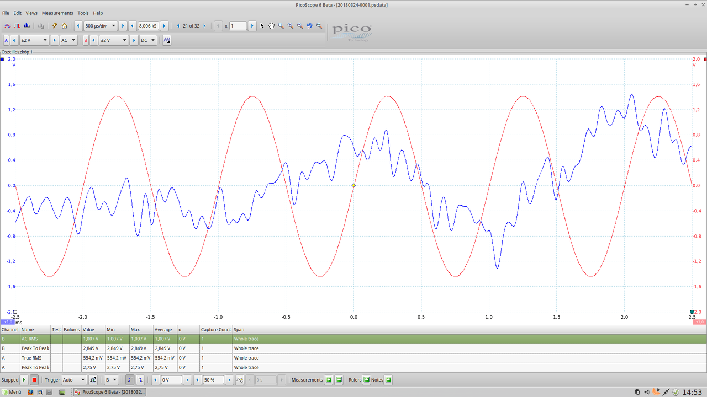Viewport: 707px width, 397px height.
Task: Decrease pre-trigger percentage with left arrow
Action: point(198,380)
